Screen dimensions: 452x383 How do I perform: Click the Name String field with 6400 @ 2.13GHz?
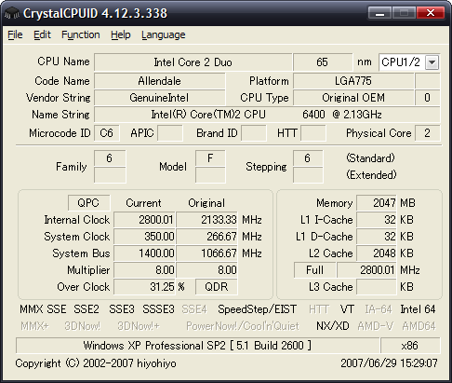point(267,115)
